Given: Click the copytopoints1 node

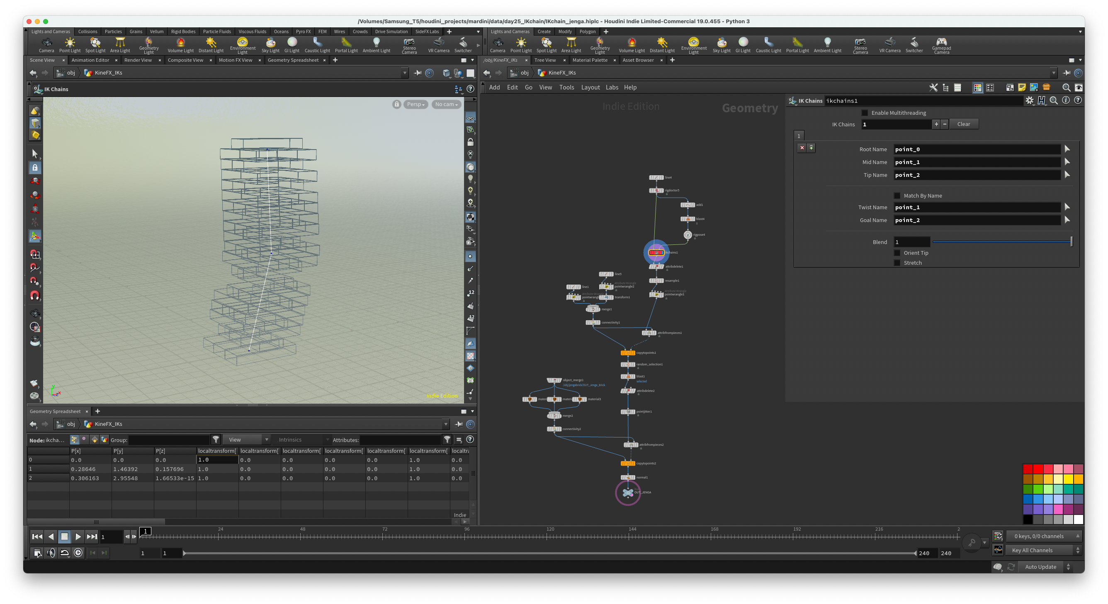Looking at the screenshot, I should [627, 353].
